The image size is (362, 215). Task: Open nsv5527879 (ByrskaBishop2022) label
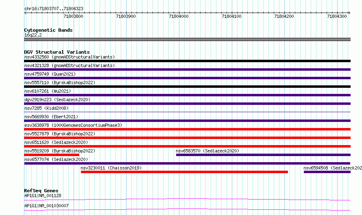(x=60, y=134)
